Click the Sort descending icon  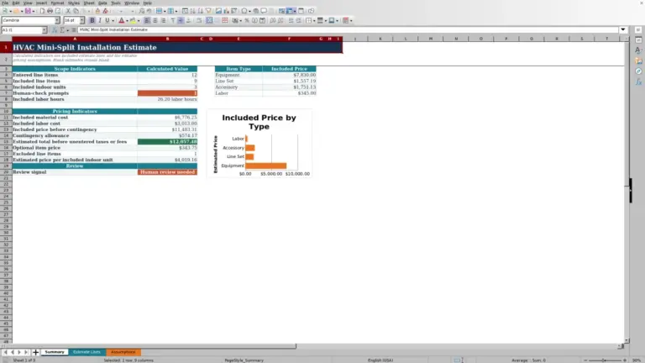click(201, 11)
